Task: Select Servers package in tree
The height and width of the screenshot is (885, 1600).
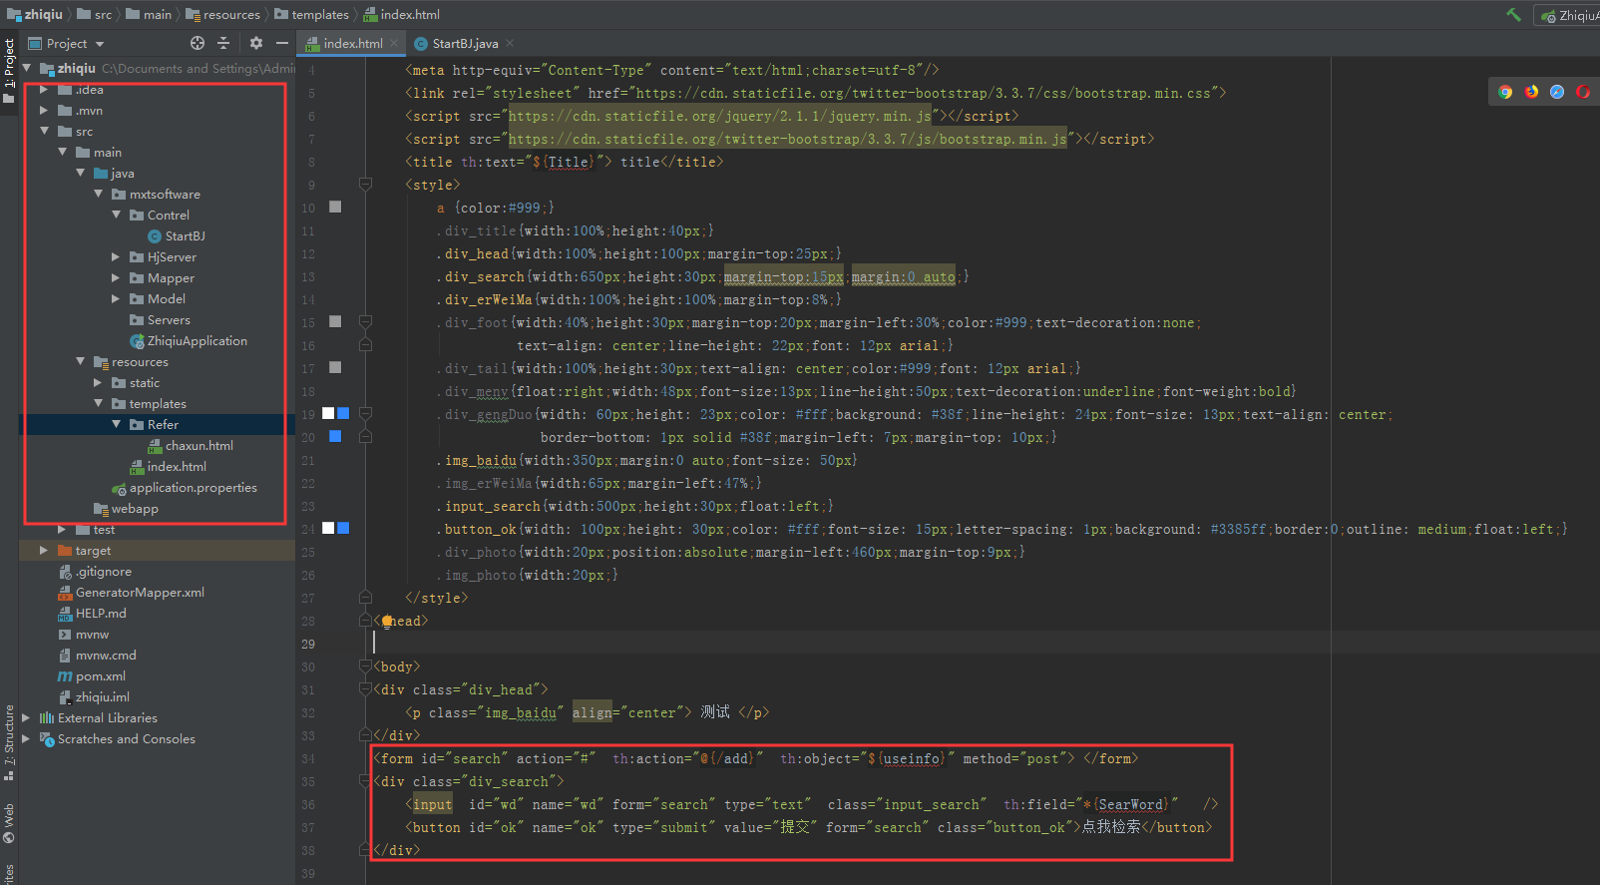Action: (160, 320)
